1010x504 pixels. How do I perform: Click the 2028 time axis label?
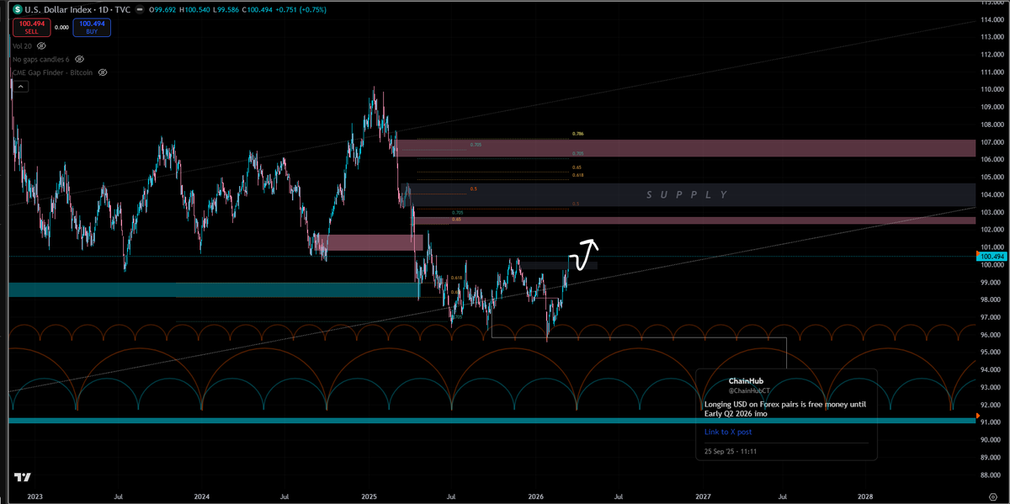click(x=865, y=496)
